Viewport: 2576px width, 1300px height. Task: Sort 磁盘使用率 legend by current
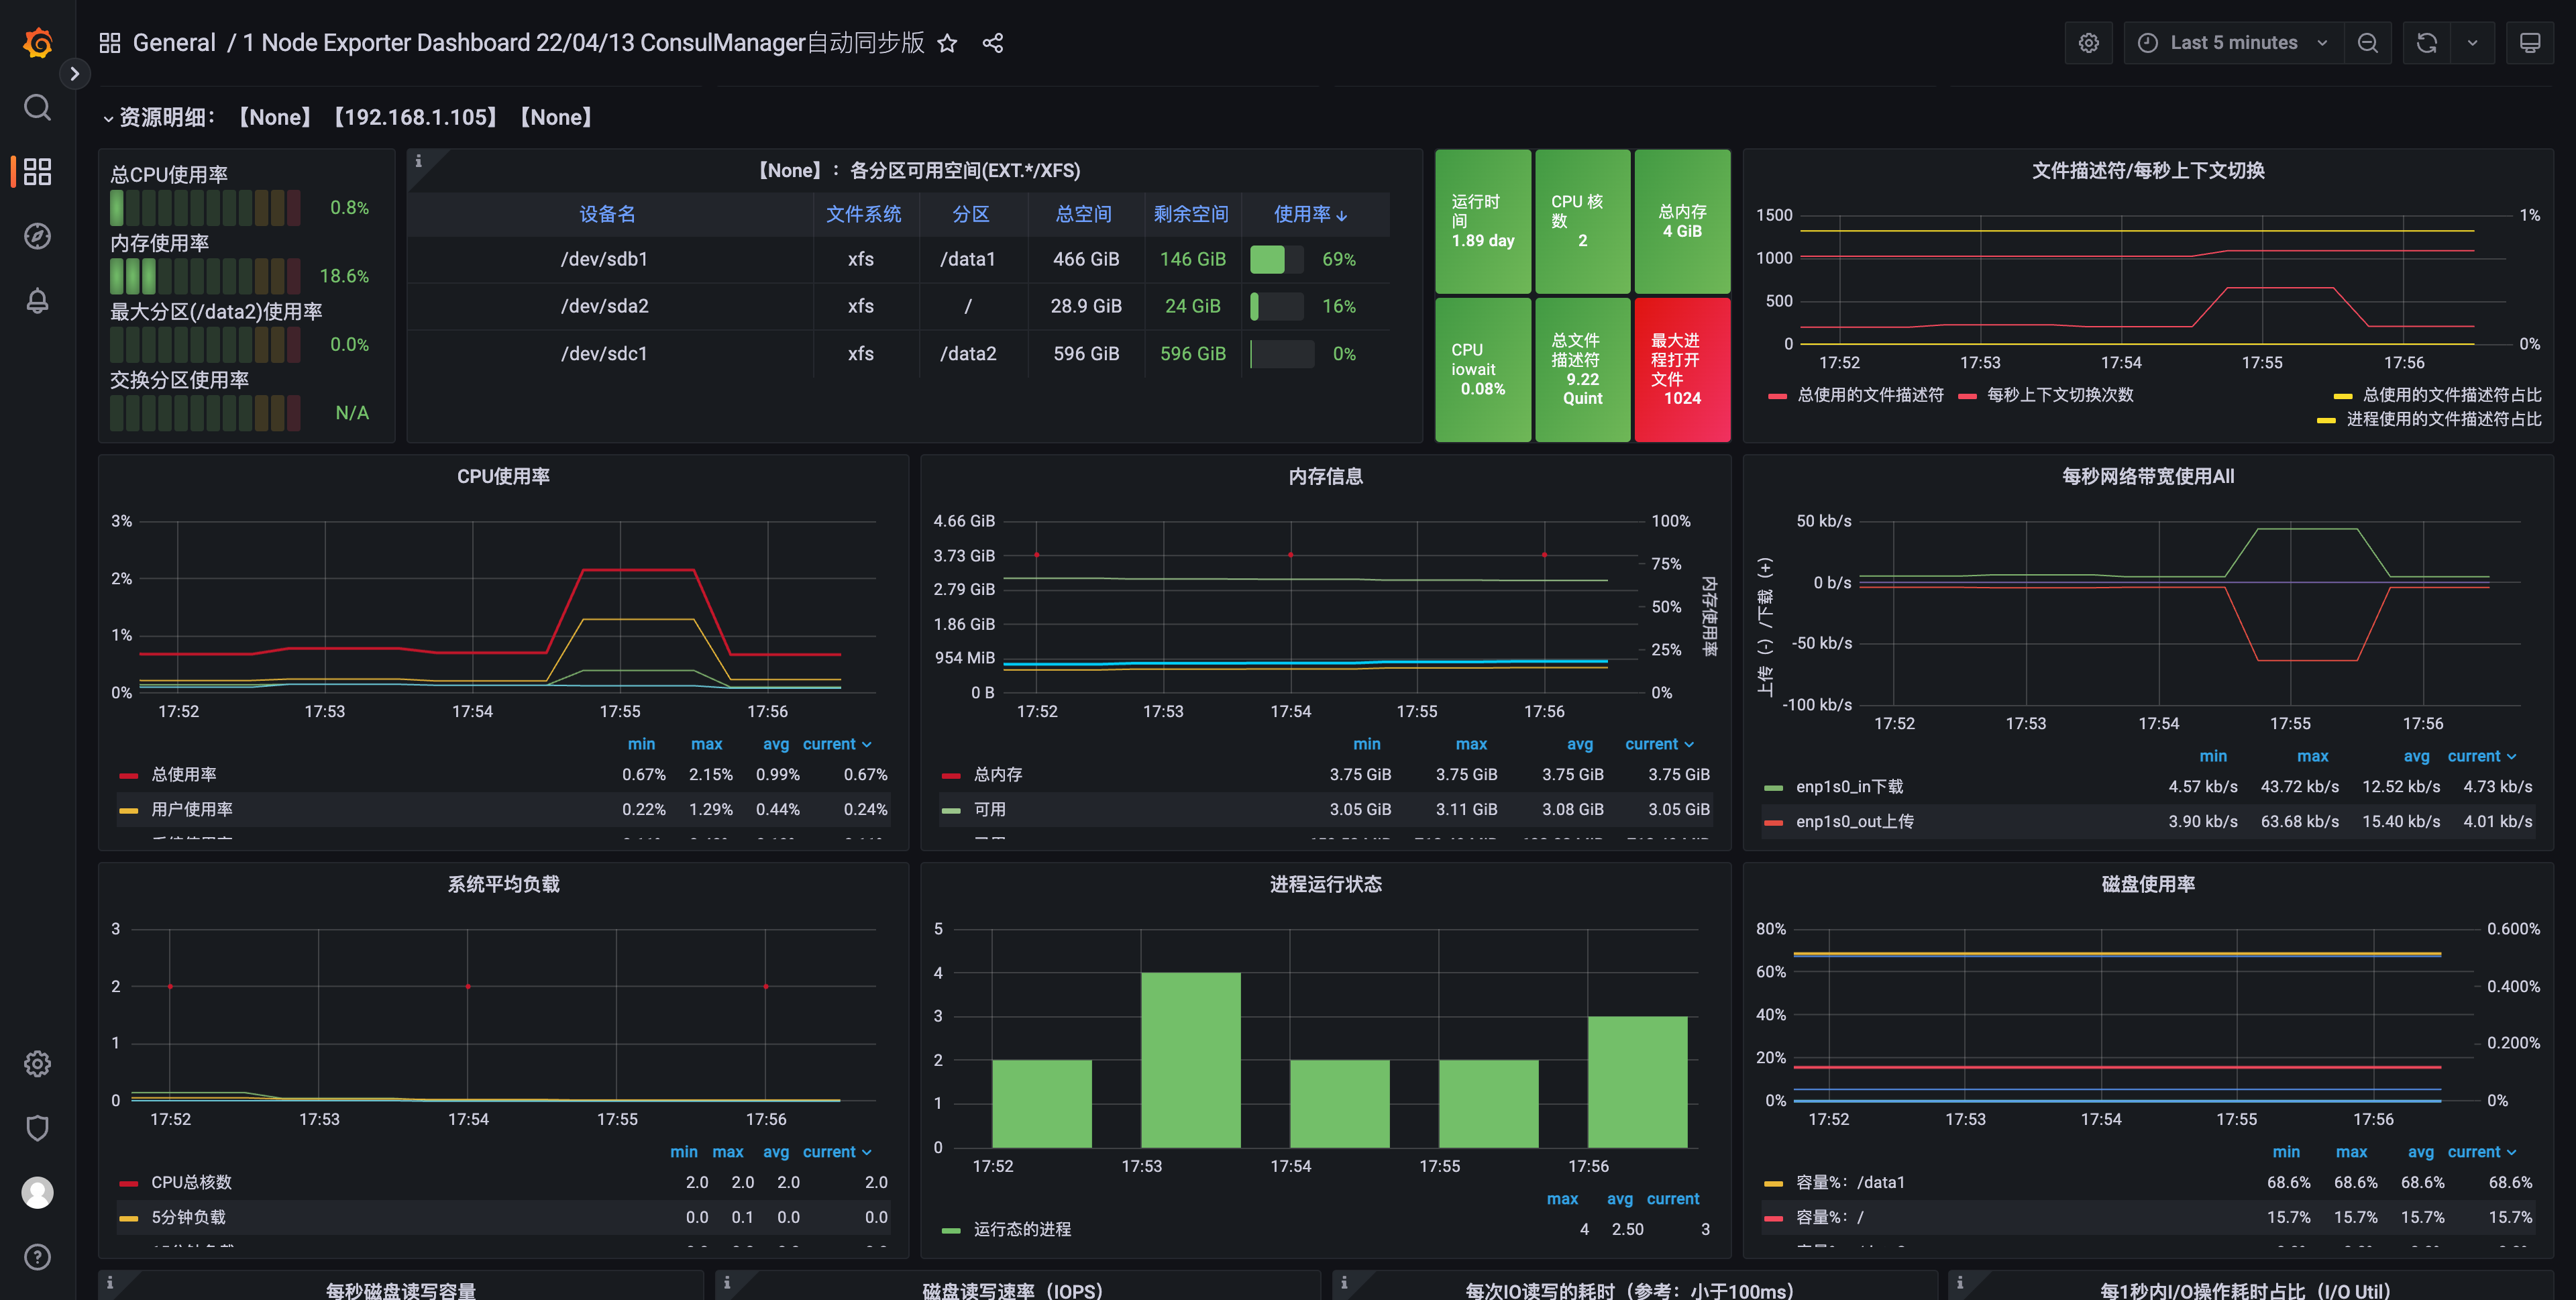tap(2481, 1152)
